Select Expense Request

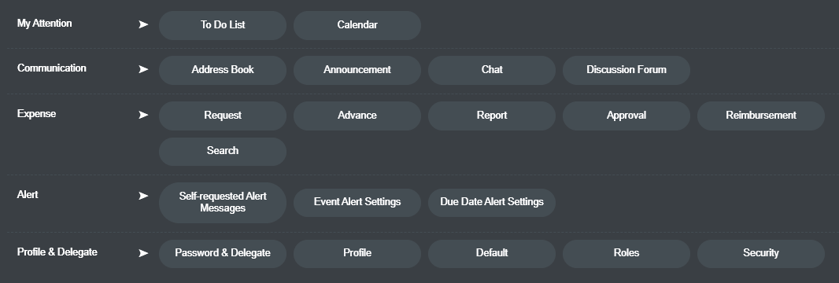[x=223, y=116]
